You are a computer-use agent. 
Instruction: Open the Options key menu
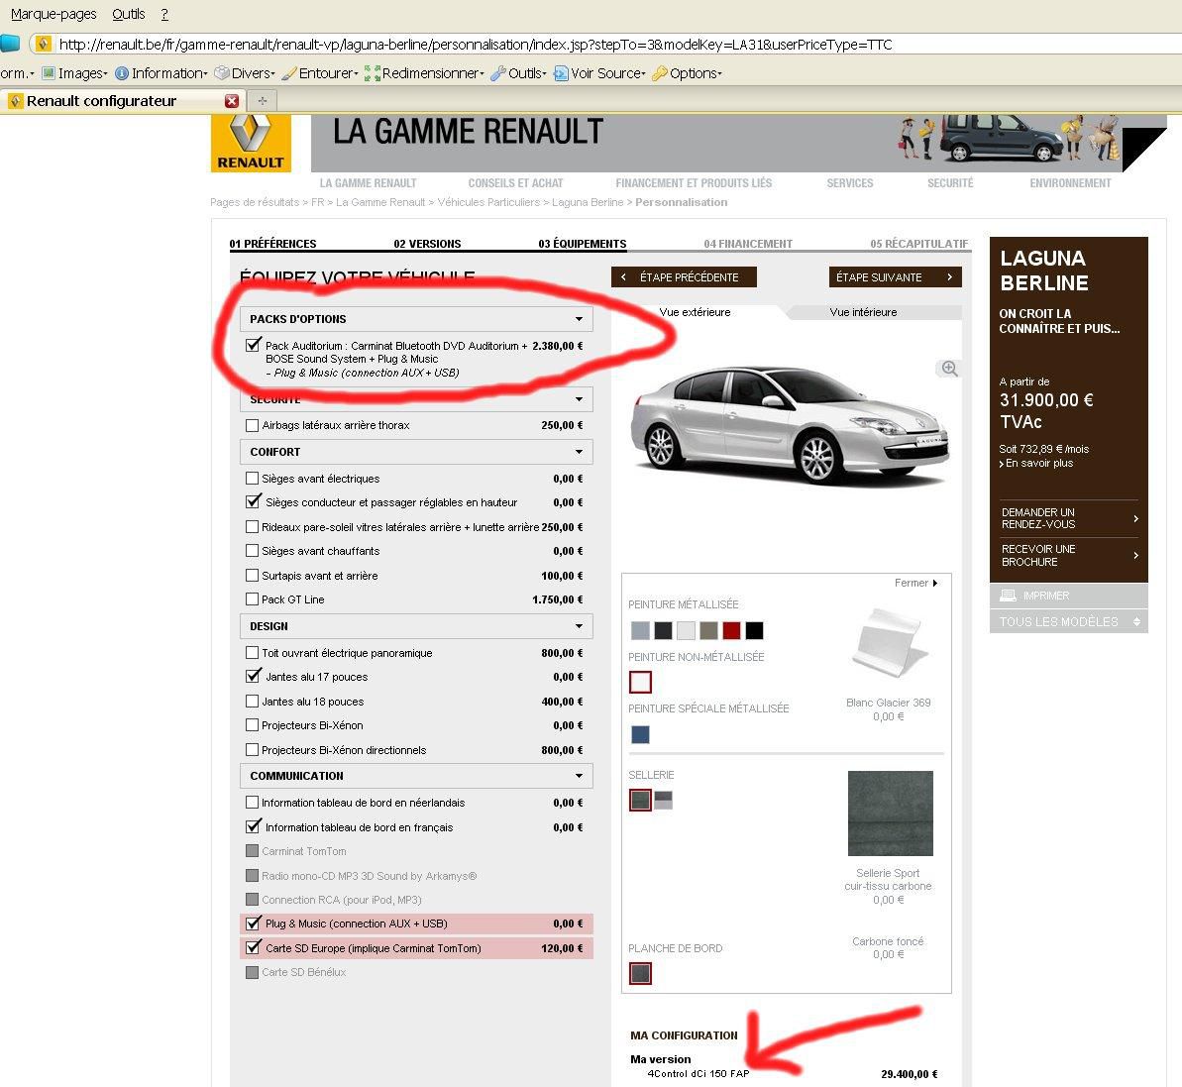687,73
